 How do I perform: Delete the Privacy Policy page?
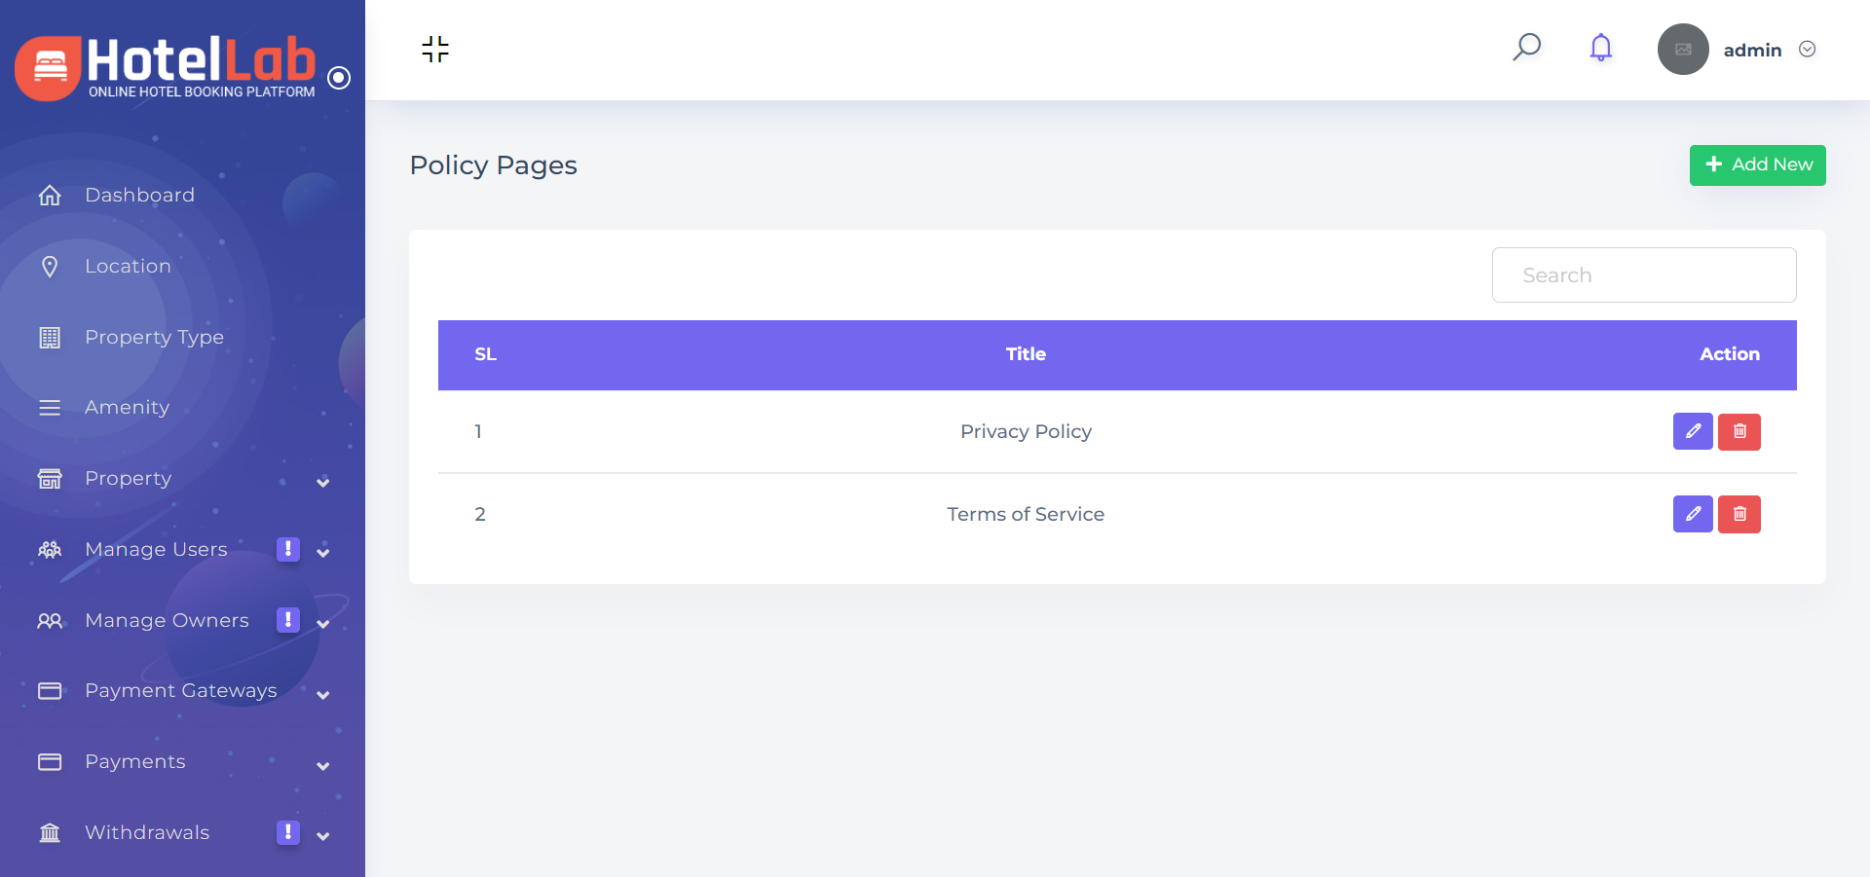coord(1739,431)
